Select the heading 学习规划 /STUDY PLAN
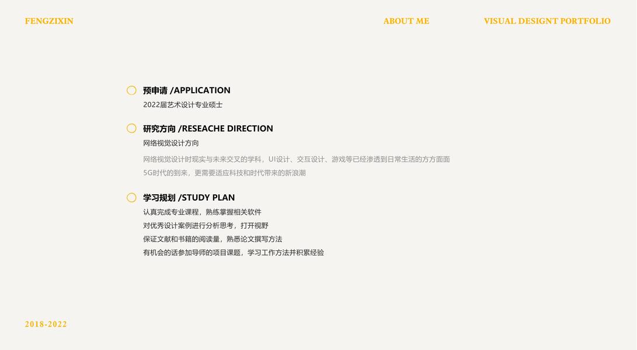This screenshot has width=637, height=350. click(x=189, y=197)
